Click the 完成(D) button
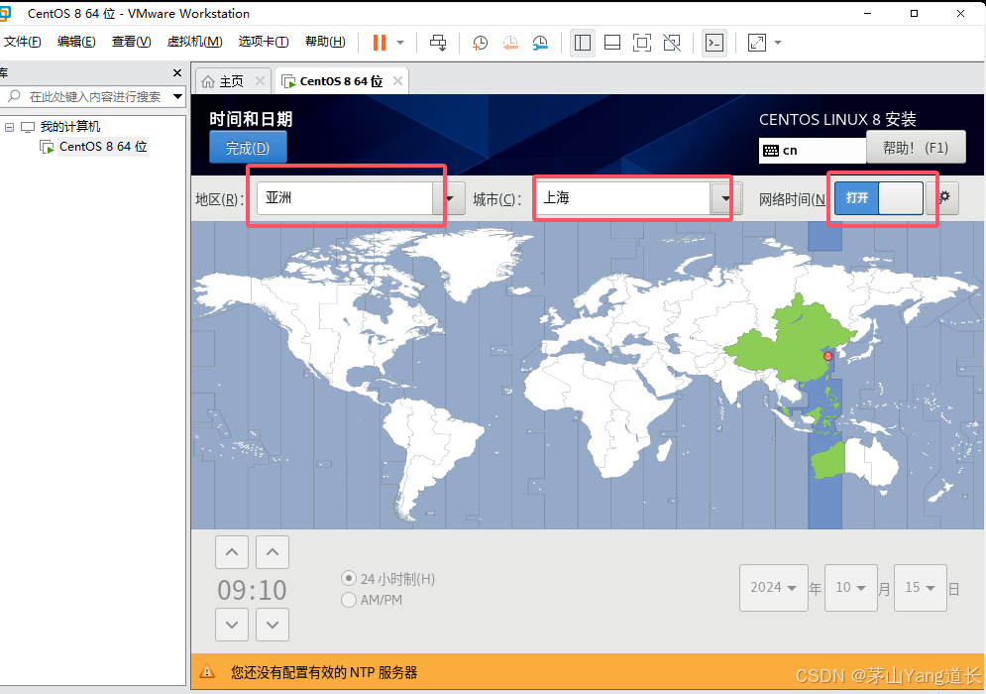The width and height of the screenshot is (986, 694). click(x=248, y=148)
